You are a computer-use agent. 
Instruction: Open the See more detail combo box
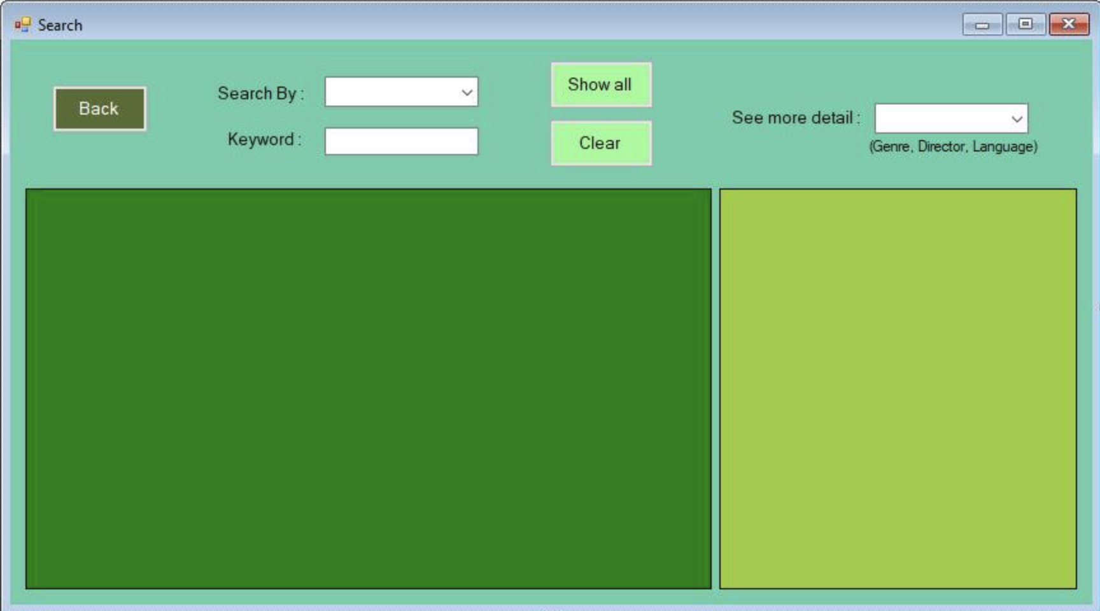point(942,119)
